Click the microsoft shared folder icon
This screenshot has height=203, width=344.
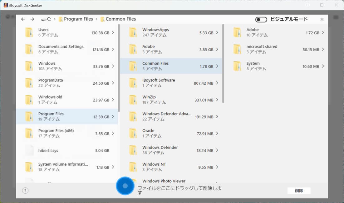pyautogui.click(x=237, y=49)
